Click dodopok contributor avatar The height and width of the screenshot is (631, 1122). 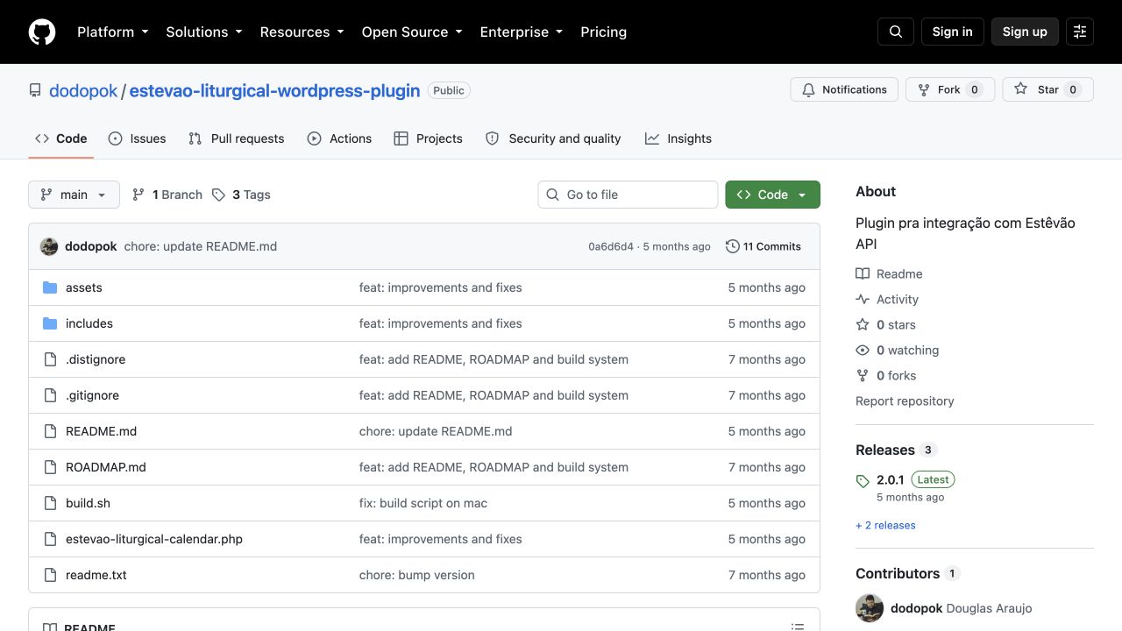click(x=870, y=608)
